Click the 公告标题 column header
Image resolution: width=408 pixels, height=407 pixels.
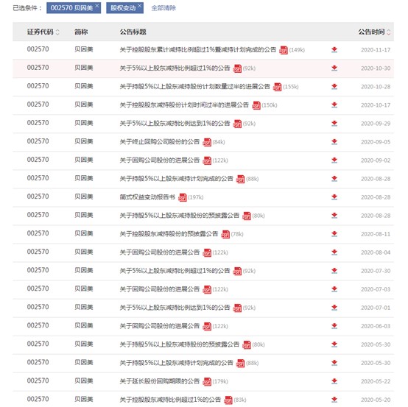pyautogui.click(x=133, y=32)
